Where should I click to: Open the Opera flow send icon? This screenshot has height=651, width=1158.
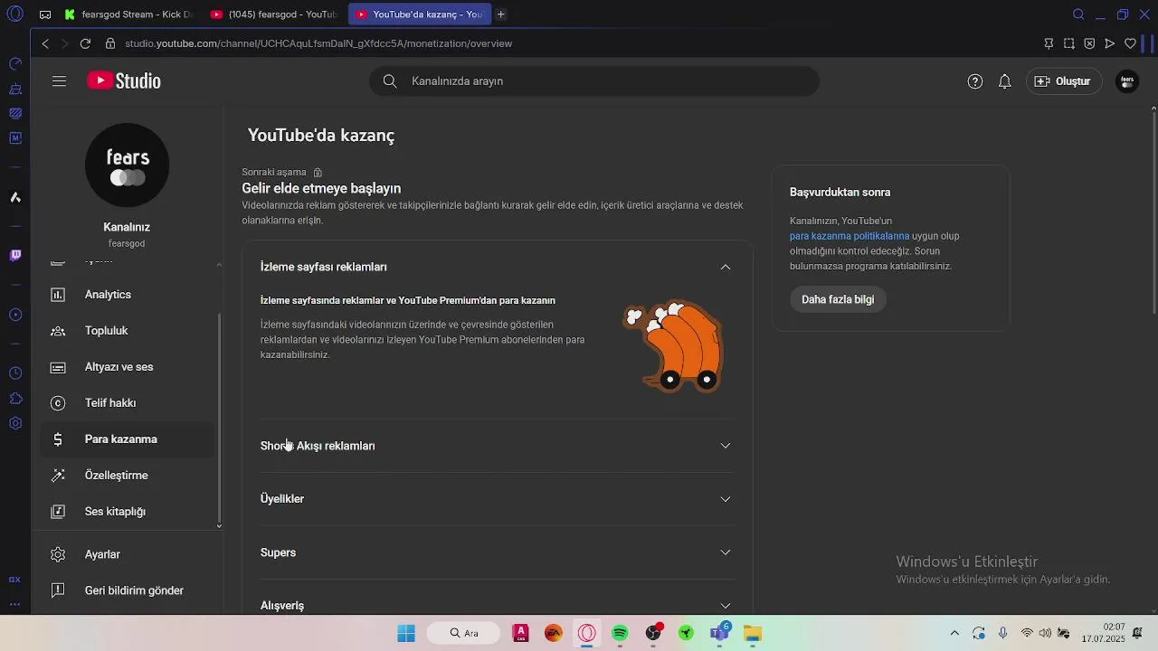(1110, 43)
